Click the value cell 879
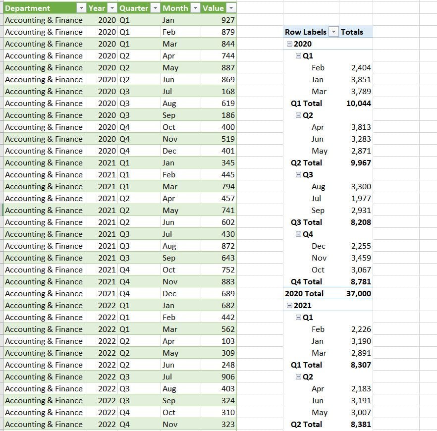437x431 pixels. click(218, 32)
